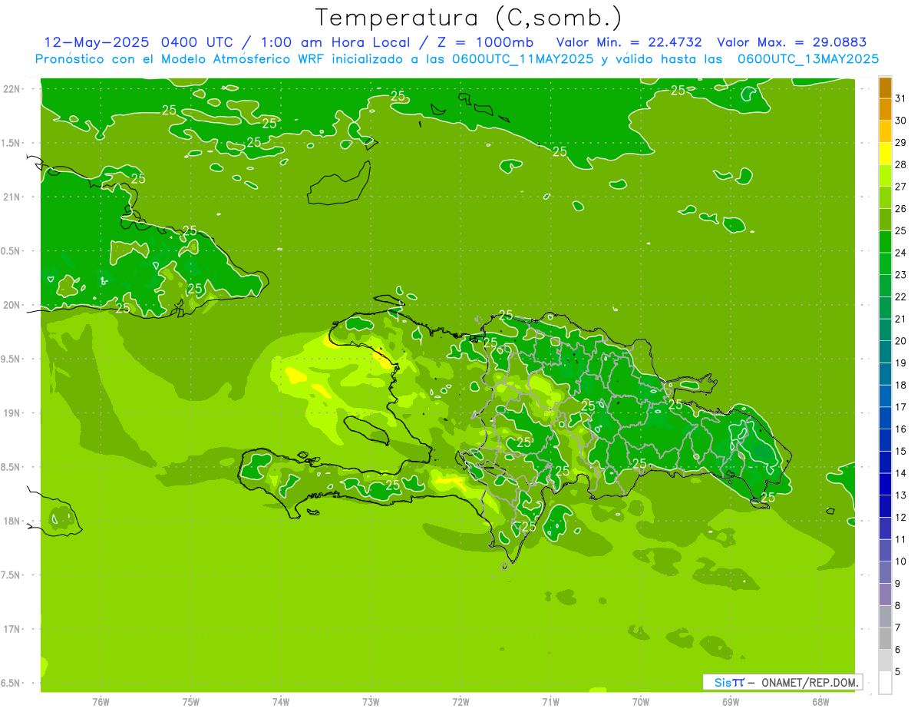Image resolution: width=921 pixels, height=712 pixels.
Task: Click the dark blue swatch between 13 and 14
Action: [x=885, y=485]
